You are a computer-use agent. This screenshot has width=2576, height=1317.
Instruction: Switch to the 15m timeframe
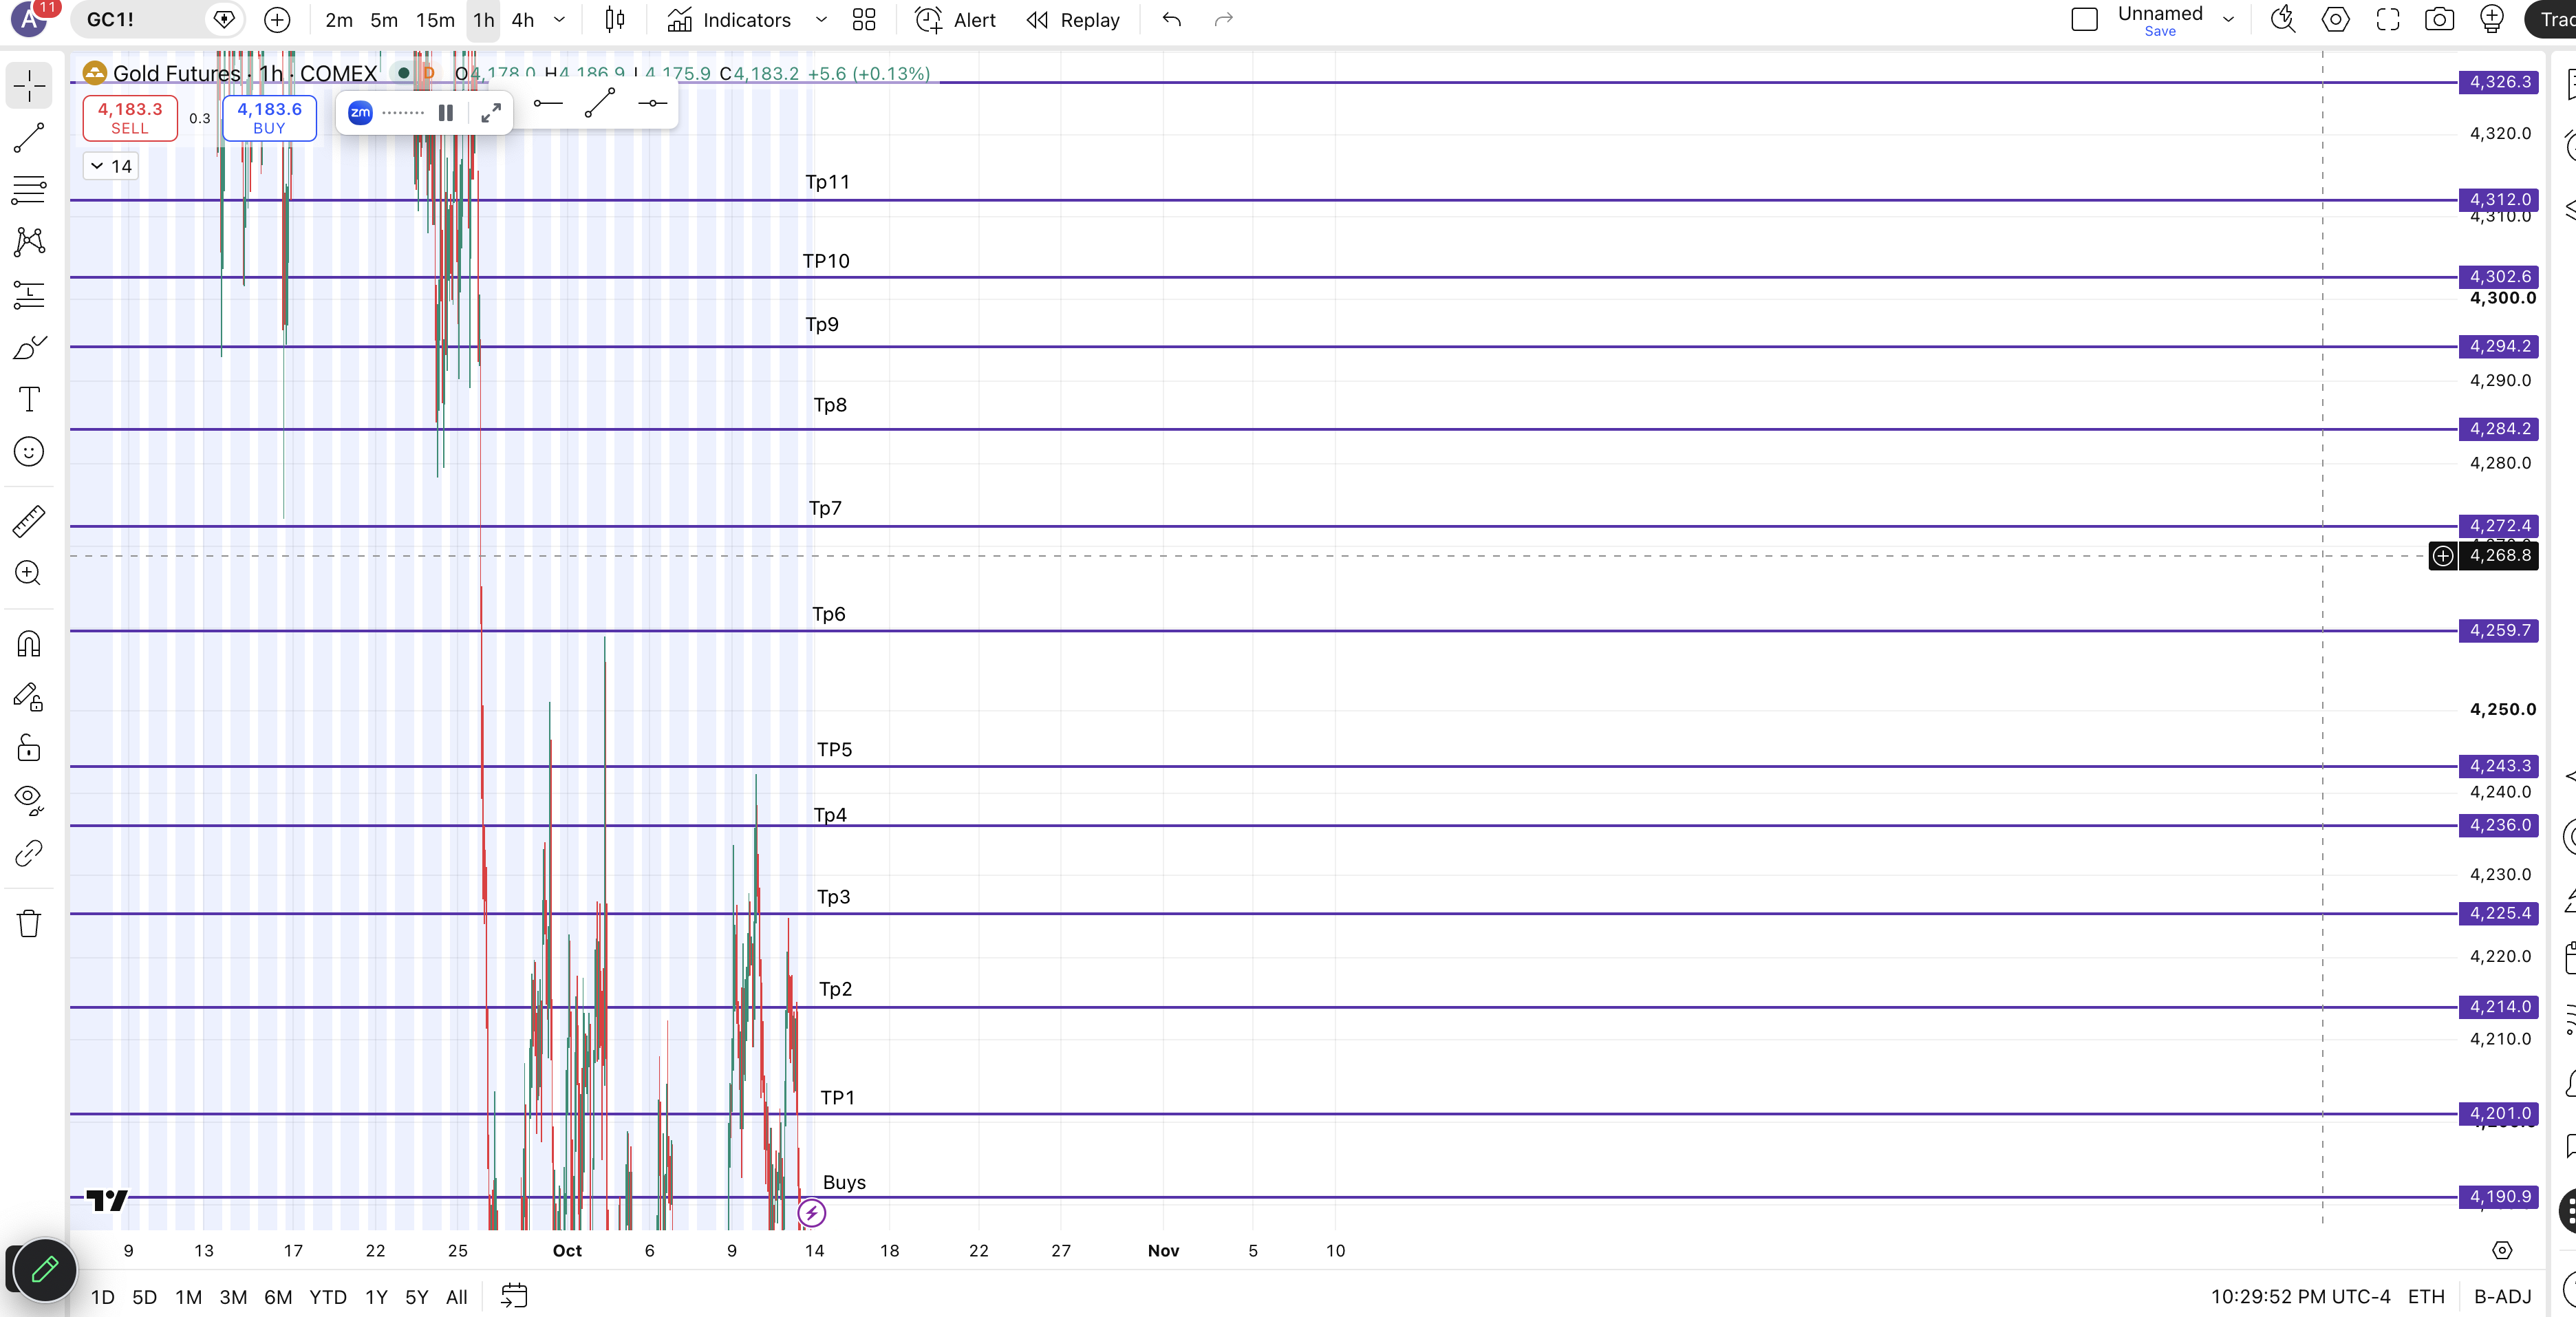pyautogui.click(x=435, y=20)
